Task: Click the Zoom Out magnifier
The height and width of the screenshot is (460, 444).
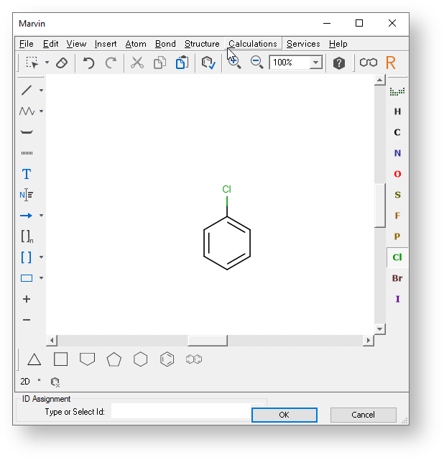Action: (256, 63)
